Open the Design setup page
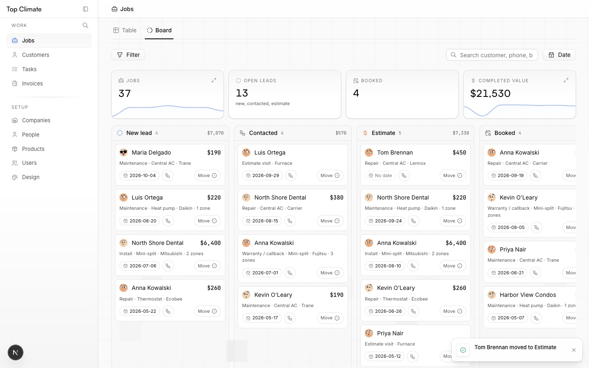 (x=49, y=177)
